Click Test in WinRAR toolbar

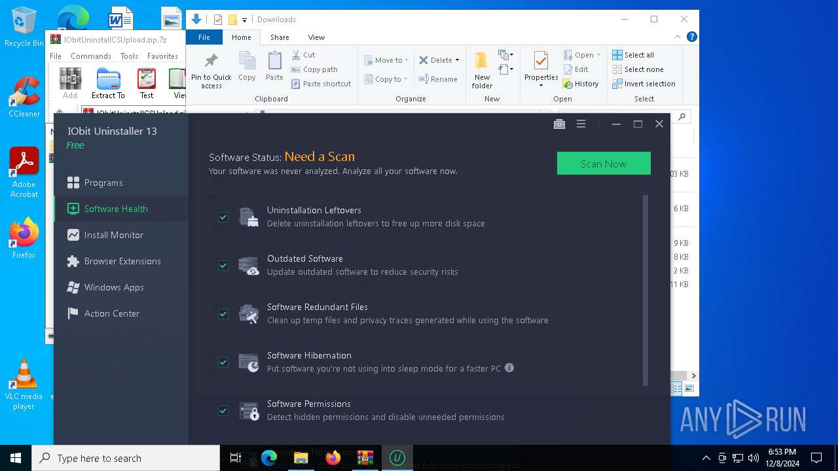[147, 83]
